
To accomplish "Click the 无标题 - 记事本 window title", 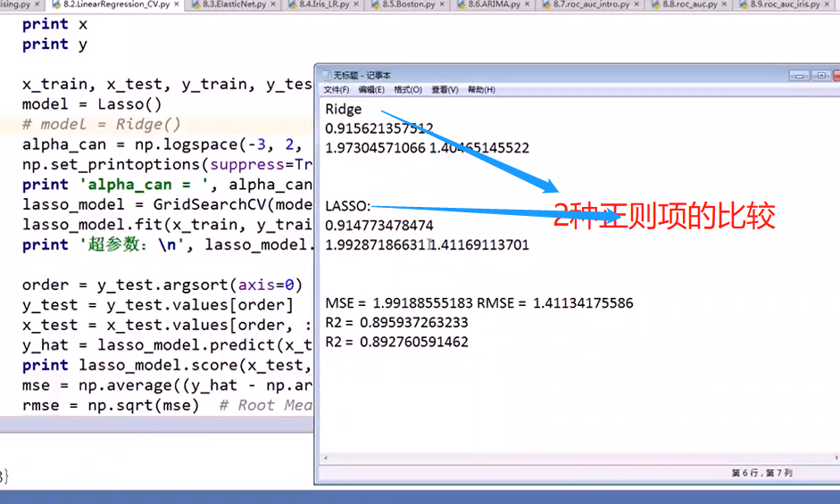I will [x=362, y=75].
